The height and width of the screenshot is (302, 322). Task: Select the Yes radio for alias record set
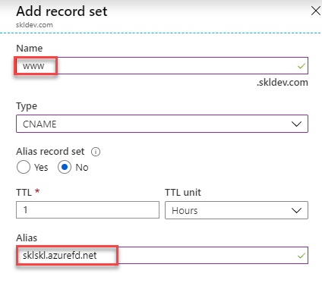[24, 167]
